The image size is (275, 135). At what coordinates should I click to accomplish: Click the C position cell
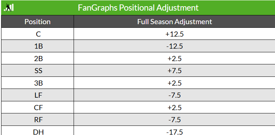[x=37, y=34]
